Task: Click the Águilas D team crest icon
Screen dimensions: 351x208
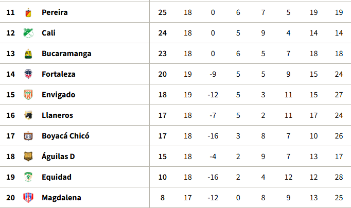Action: point(28,157)
